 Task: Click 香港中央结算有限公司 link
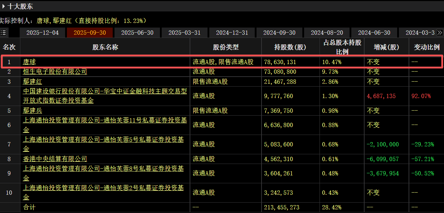point(55,159)
